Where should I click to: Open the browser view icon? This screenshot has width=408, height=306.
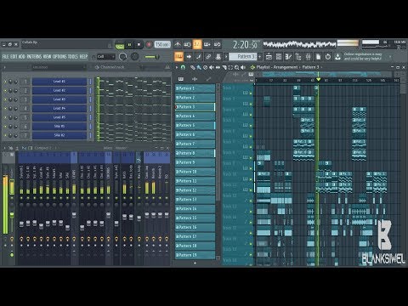[298, 57]
